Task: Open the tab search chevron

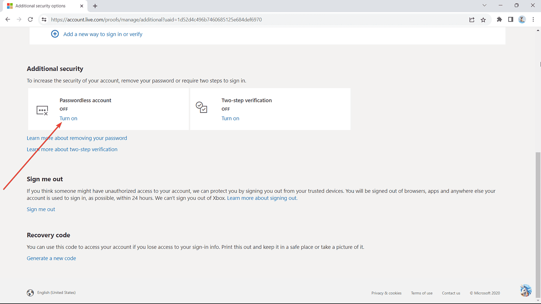Action: (x=484, y=6)
